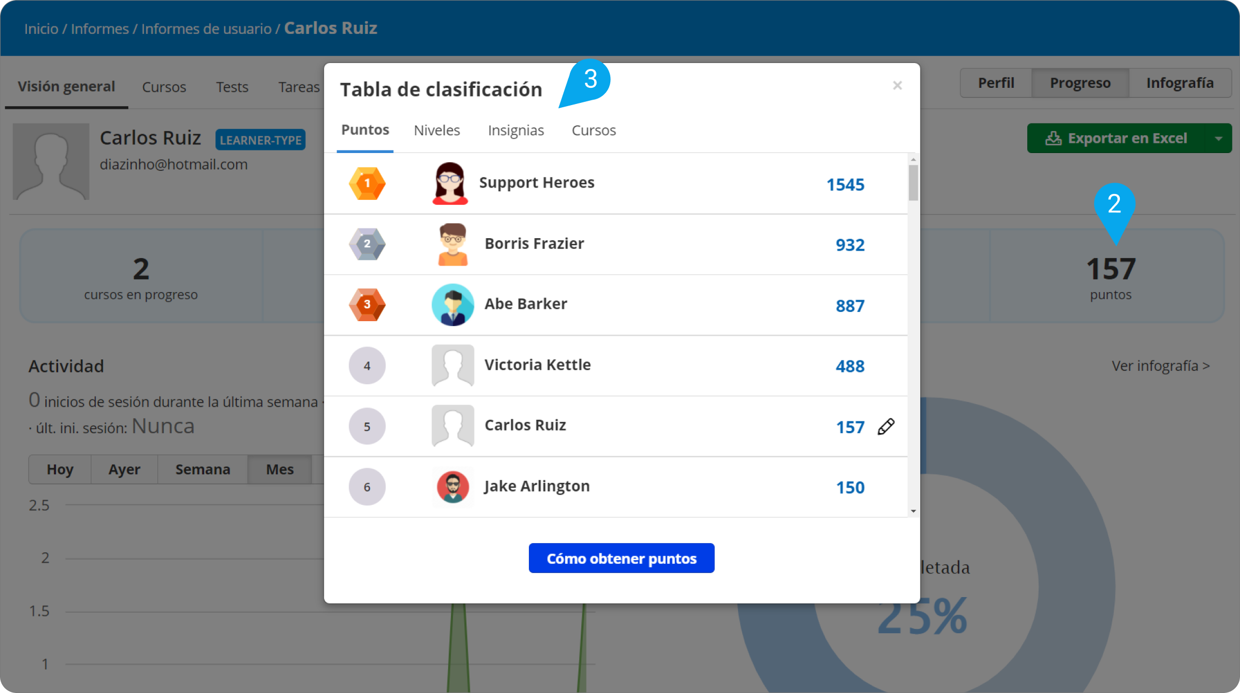Screen dimensions: 1240x693
Task: Select the Ayer activity range
Action: click(x=124, y=469)
